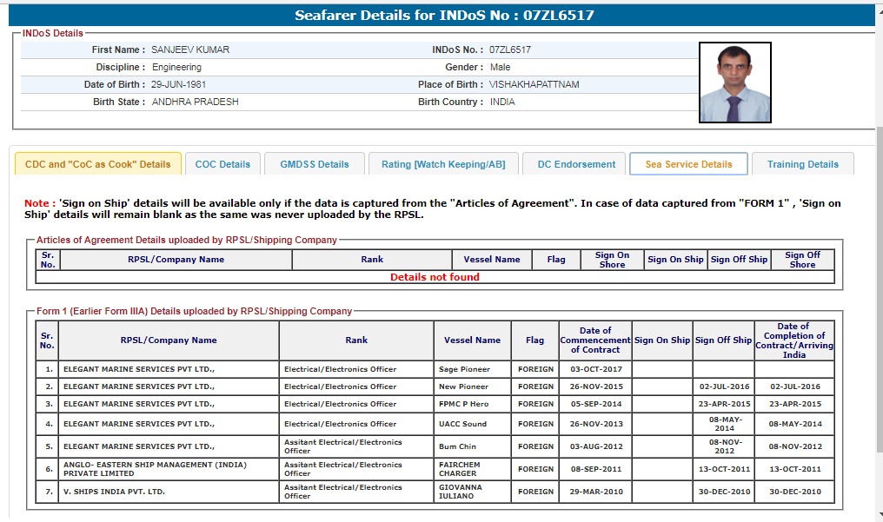Click the "Details not found" message row
The width and height of the screenshot is (883, 522).
[x=435, y=277]
